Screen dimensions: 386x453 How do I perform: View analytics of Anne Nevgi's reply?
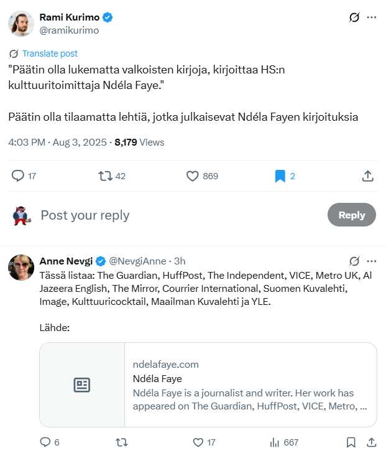pos(275,442)
